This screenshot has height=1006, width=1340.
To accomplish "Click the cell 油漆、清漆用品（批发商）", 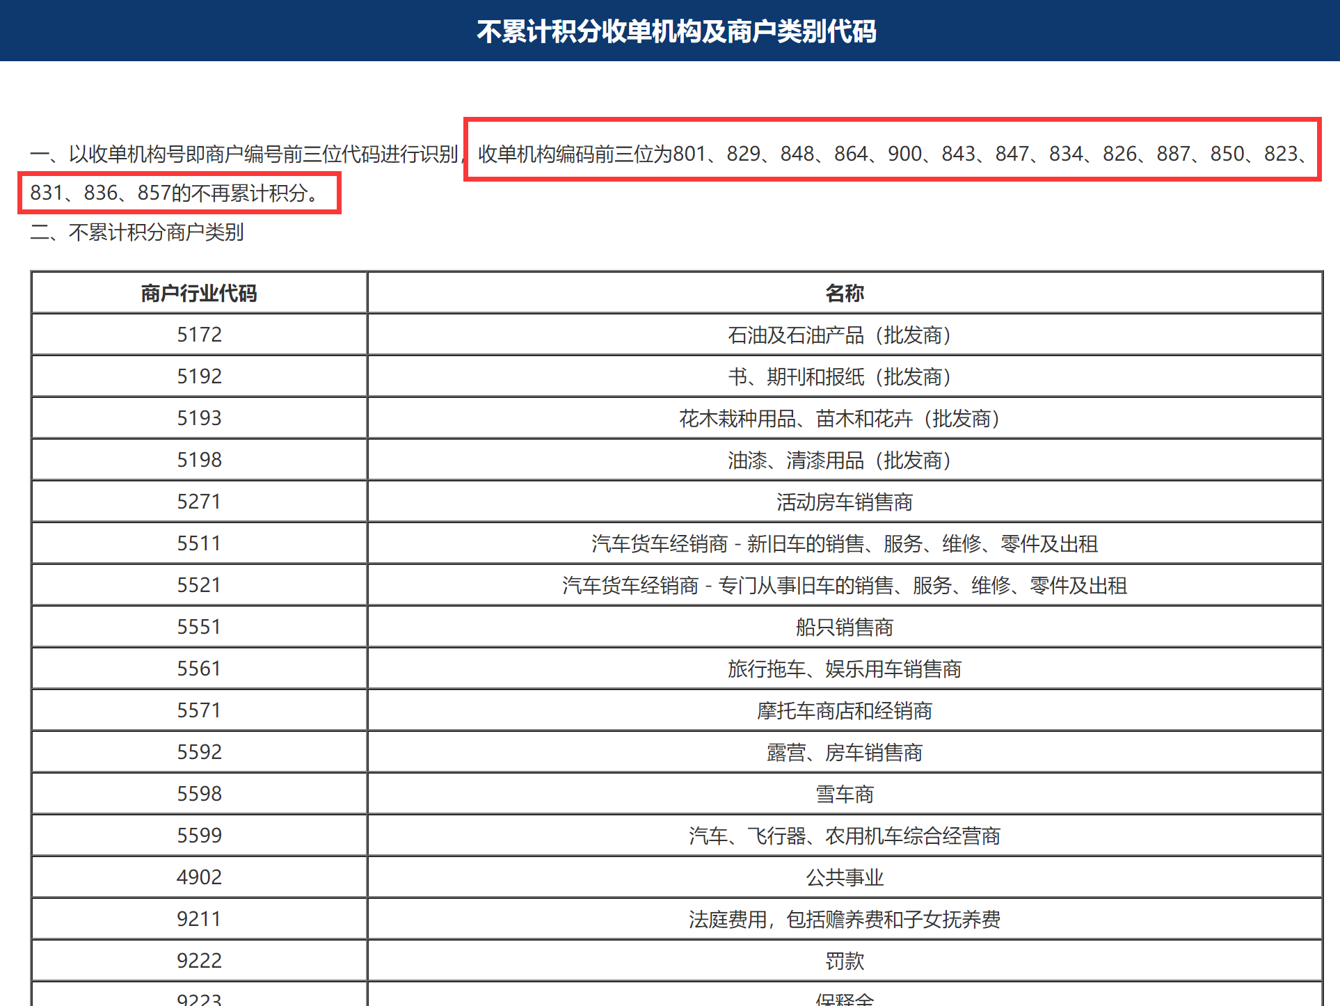I will (845, 460).
